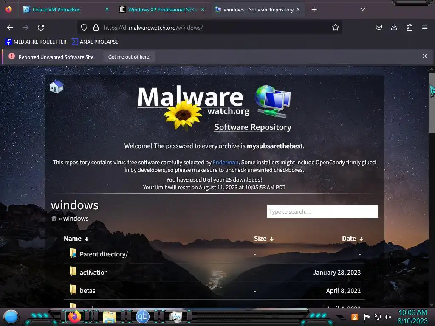
Task: Click the house home icon on the page
Action: tap(56, 86)
